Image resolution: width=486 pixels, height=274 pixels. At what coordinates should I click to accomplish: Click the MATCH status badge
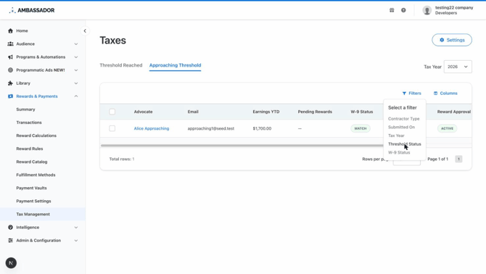(x=361, y=128)
